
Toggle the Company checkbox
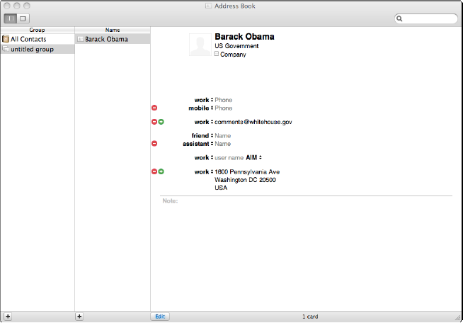click(x=217, y=54)
